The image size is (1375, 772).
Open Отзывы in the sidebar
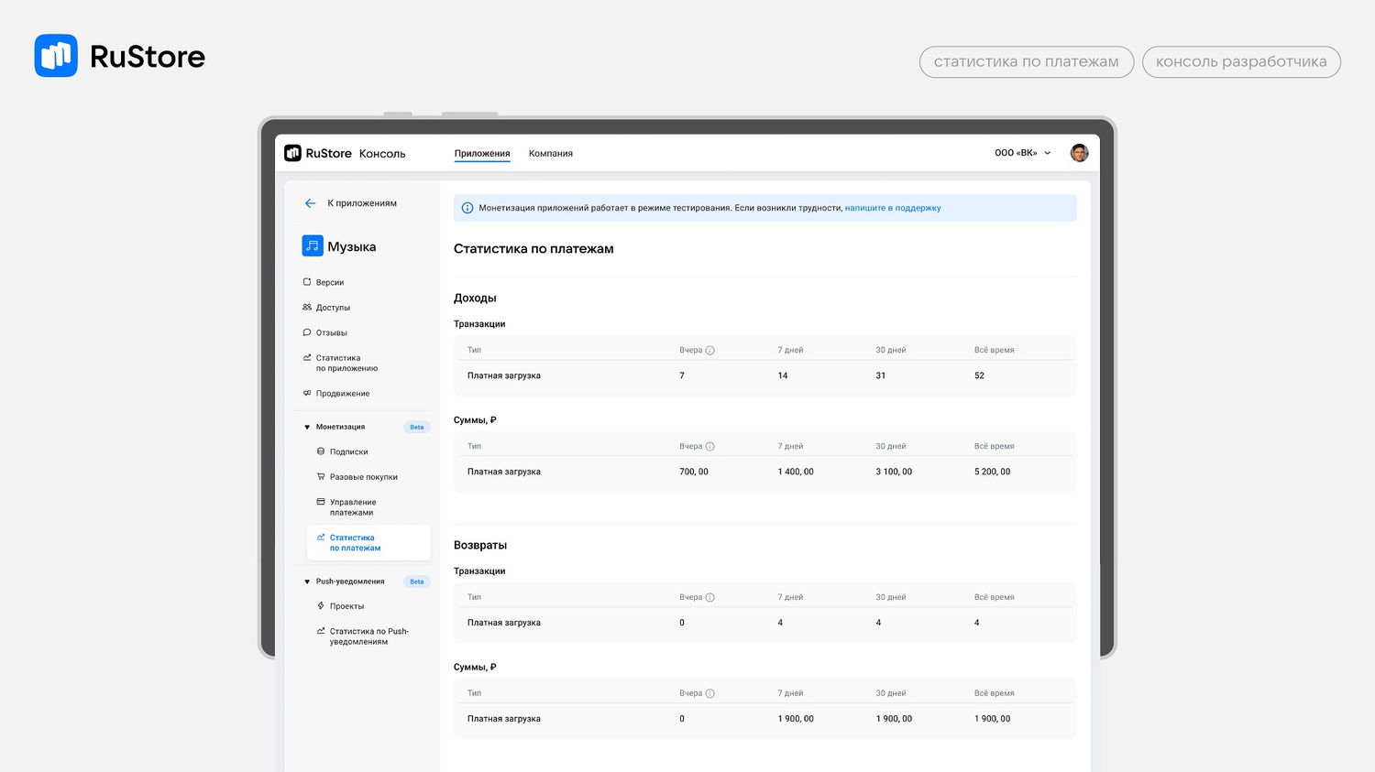(x=331, y=332)
